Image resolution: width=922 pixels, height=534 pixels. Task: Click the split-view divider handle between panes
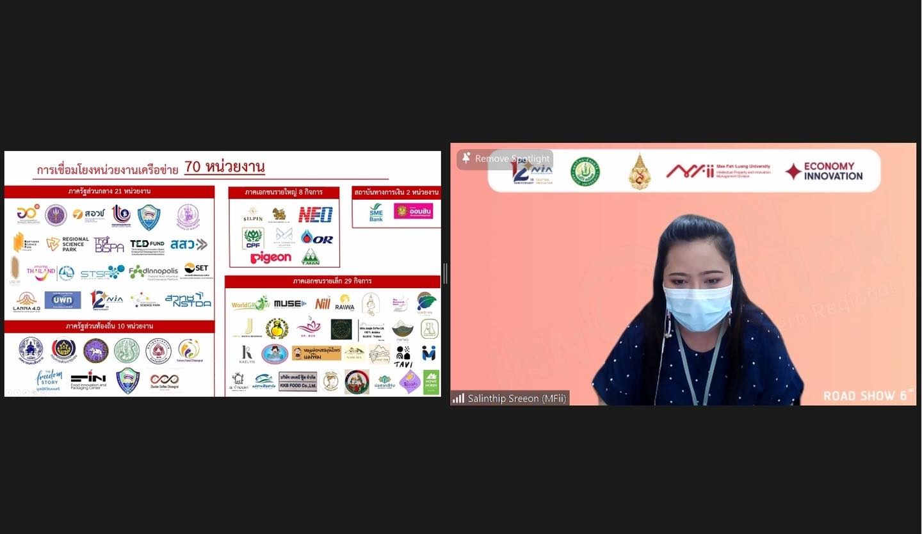446,273
